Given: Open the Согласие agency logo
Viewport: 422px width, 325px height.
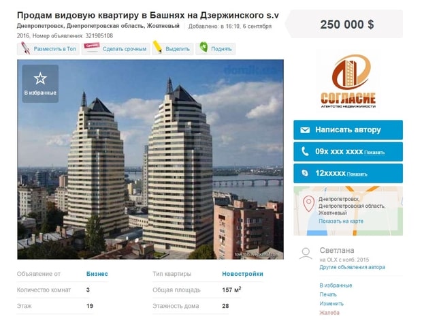Looking at the screenshot, I should tap(348, 81).
